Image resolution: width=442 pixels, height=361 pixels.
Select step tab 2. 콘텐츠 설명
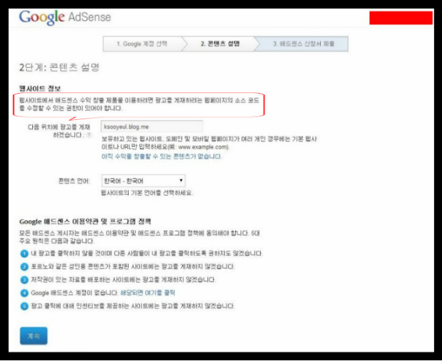pos(220,44)
